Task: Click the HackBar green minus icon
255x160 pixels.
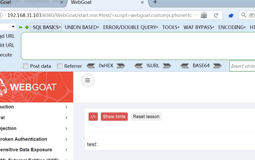Action: click(20, 27)
